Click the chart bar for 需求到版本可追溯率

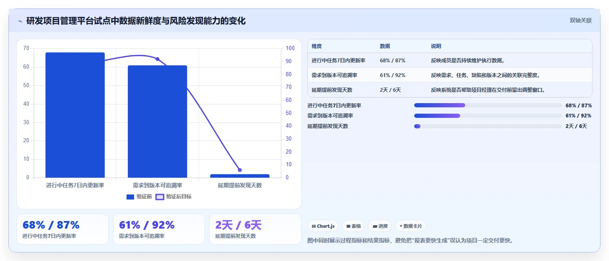[x=157, y=121]
